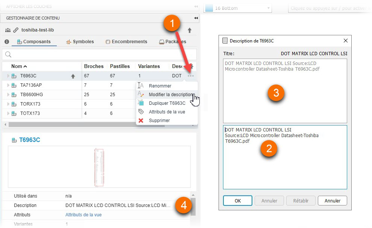Click the TORX173 component icon
Viewport: 372px width, 228px height.
point(14,104)
